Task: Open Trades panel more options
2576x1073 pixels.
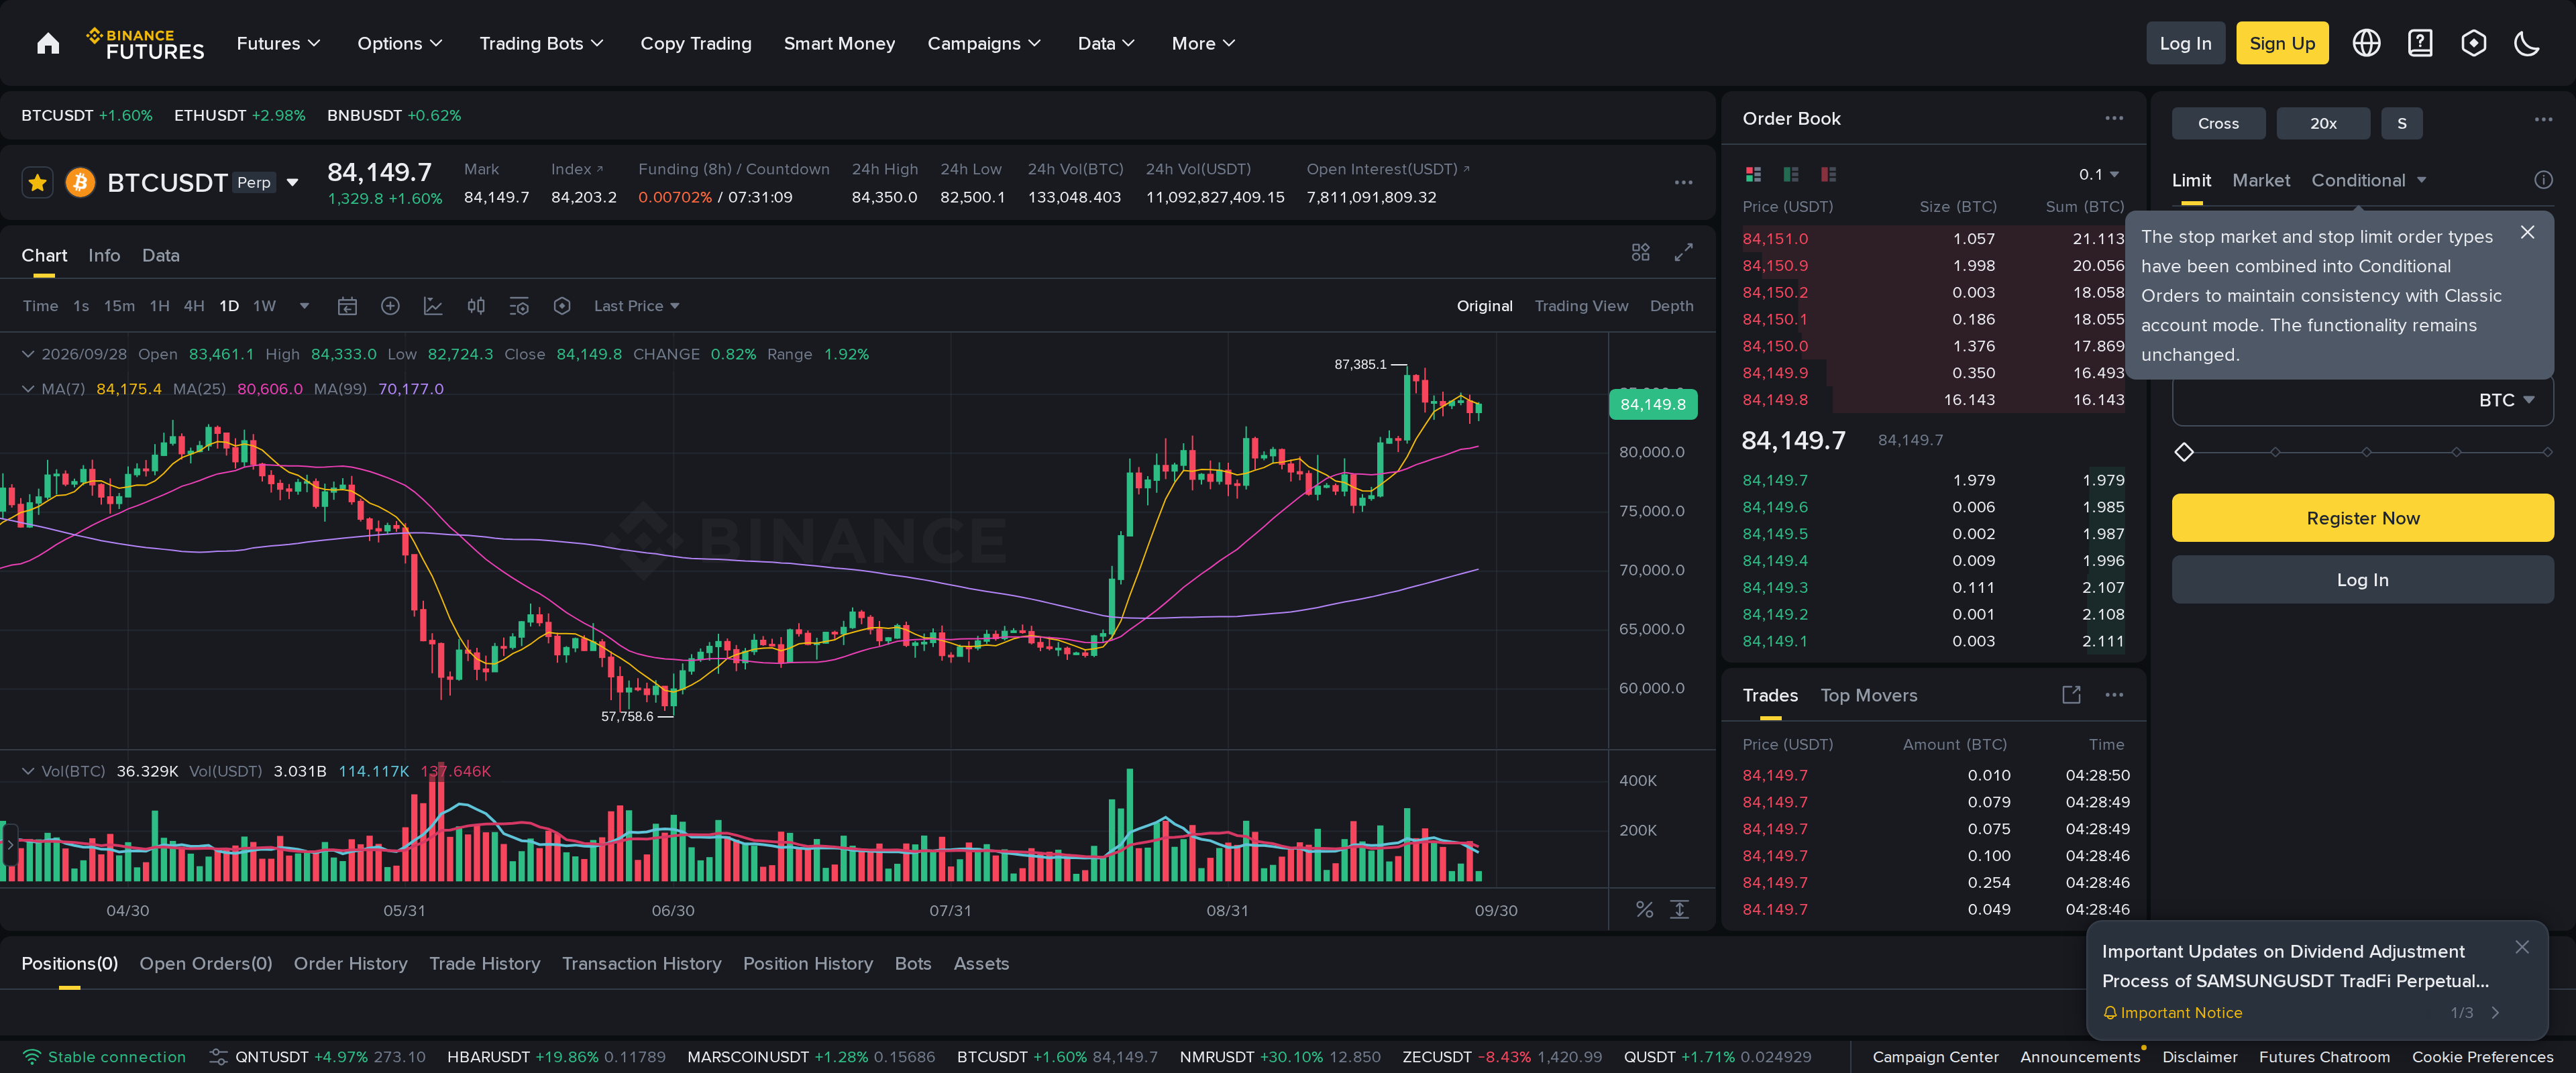Action: click(x=2114, y=695)
